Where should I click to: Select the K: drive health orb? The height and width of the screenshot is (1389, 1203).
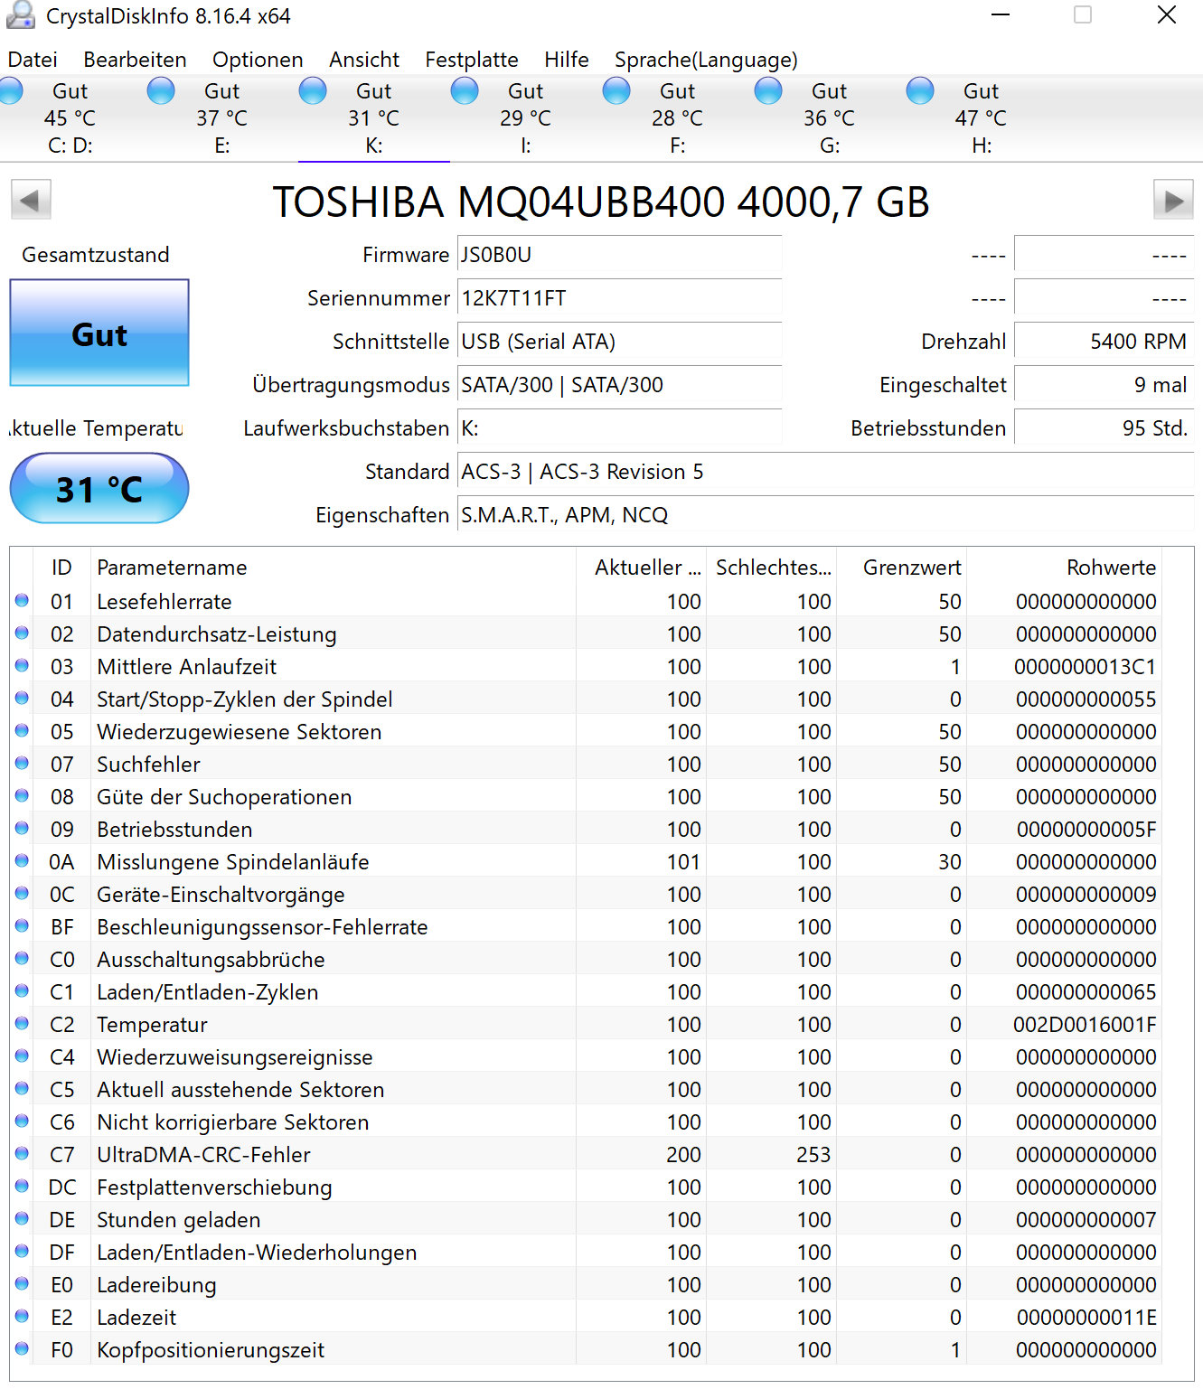click(313, 91)
